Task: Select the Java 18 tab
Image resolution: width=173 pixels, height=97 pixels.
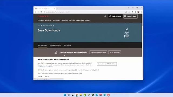Action: (40, 77)
